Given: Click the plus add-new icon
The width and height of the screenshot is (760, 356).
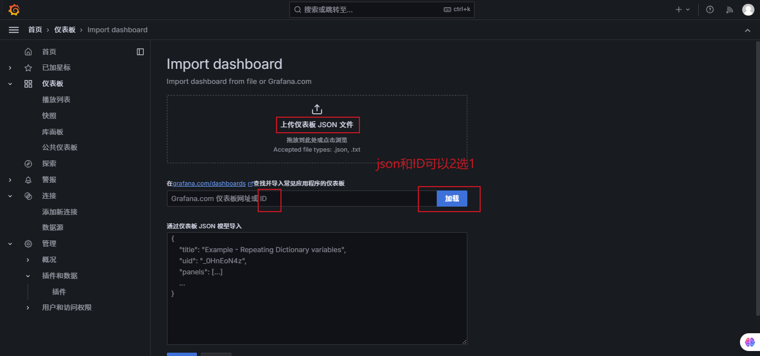Looking at the screenshot, I should coord(678,9).
